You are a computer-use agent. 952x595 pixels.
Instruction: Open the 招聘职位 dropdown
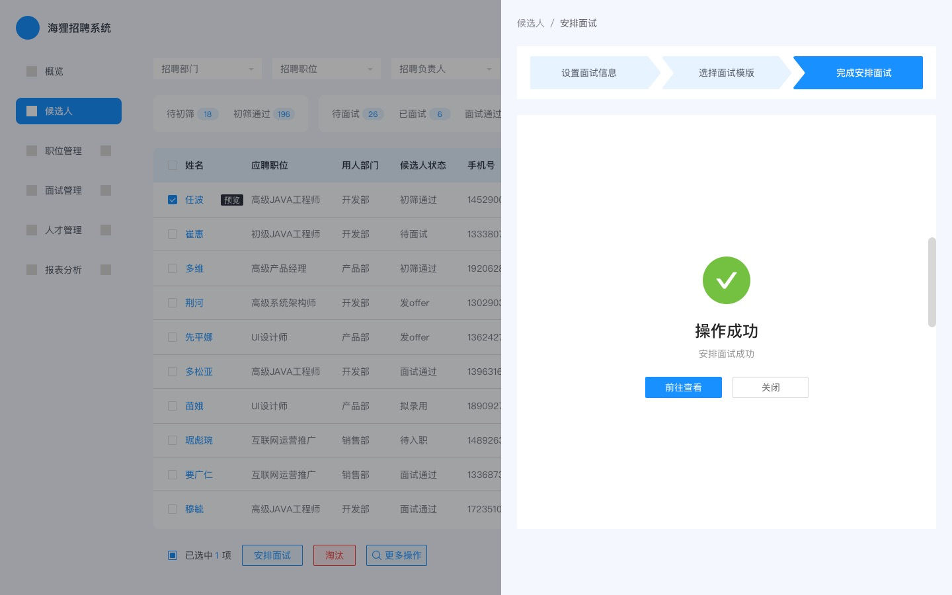tap(326, 69)
